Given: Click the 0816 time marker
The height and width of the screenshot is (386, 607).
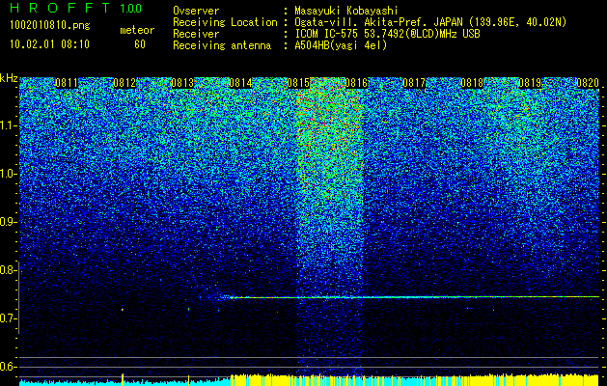Looking at the screenshot, I should point(356,83).
